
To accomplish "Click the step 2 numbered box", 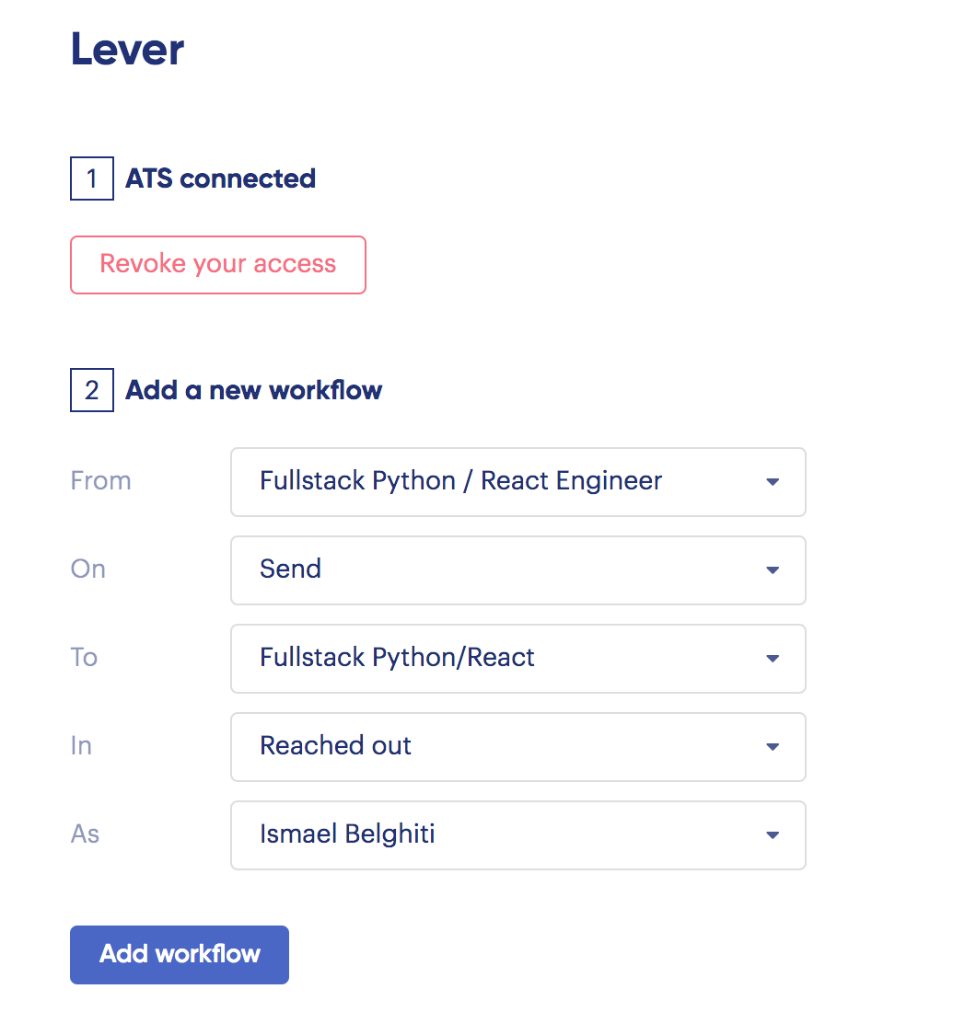I will coord(91,390).
